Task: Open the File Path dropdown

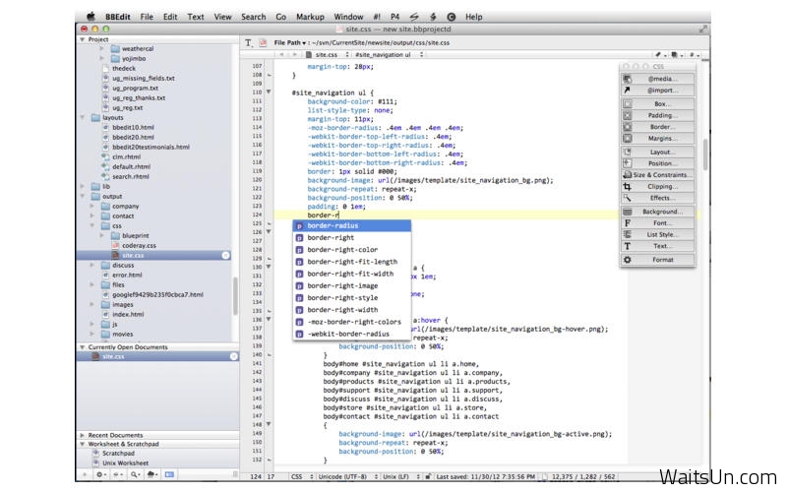Action: 290,42
